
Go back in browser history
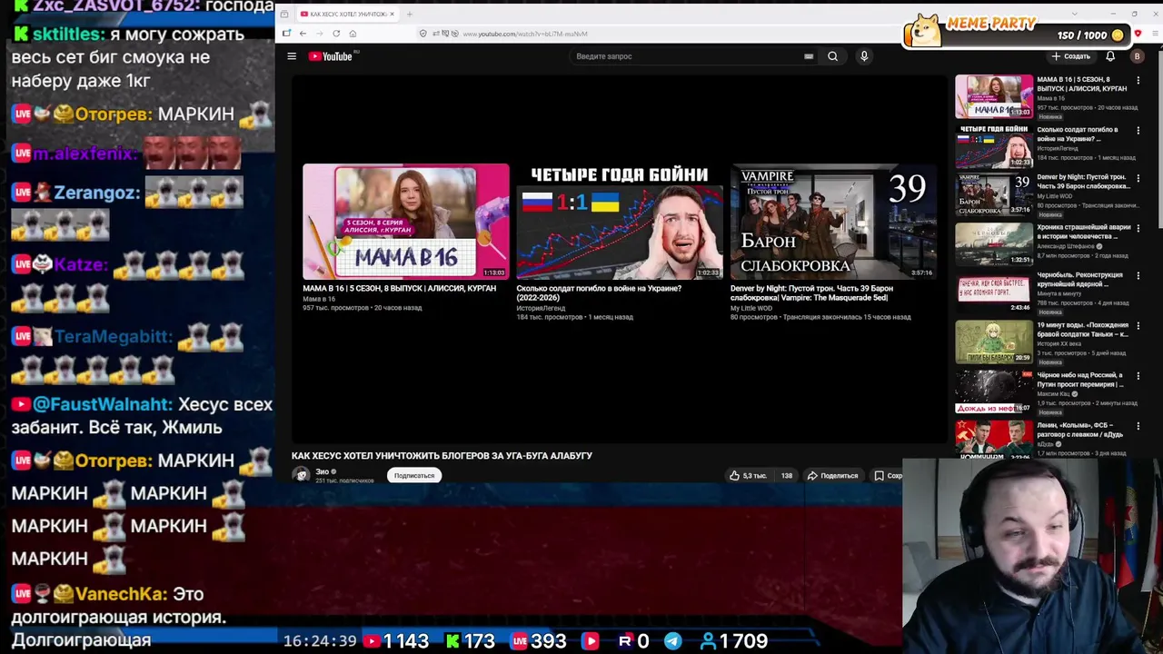pos(303,34)
